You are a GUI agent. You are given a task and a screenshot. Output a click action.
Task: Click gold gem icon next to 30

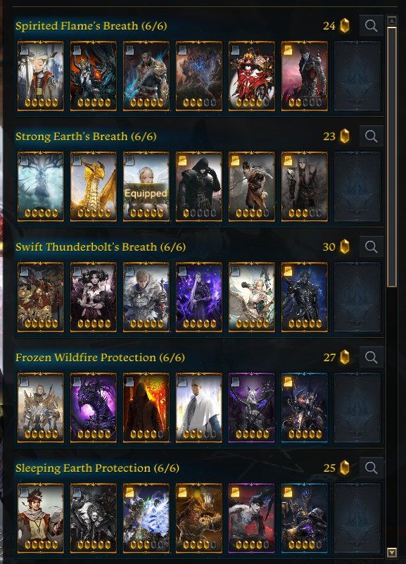(345, 246)
